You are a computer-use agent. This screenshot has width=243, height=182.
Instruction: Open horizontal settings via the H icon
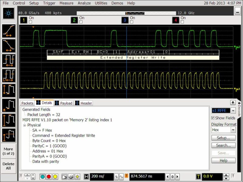[x=86, y=177]
